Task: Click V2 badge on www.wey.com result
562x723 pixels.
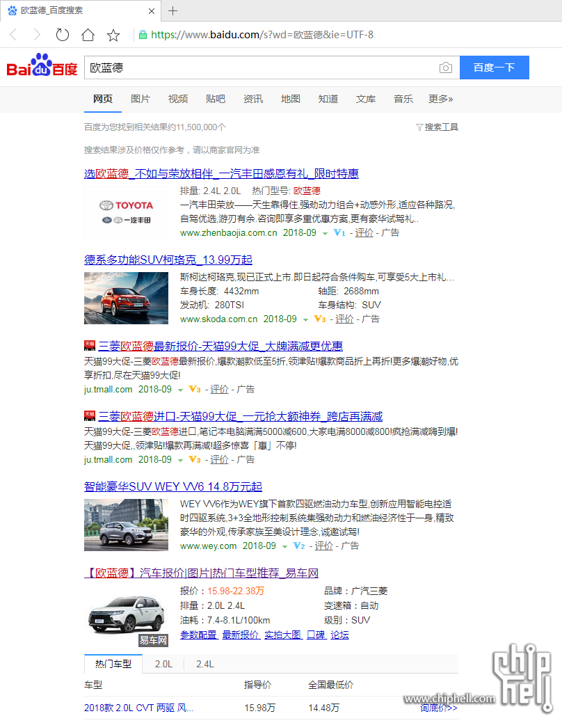Action: pyautogui.click(x=299, y=546)
